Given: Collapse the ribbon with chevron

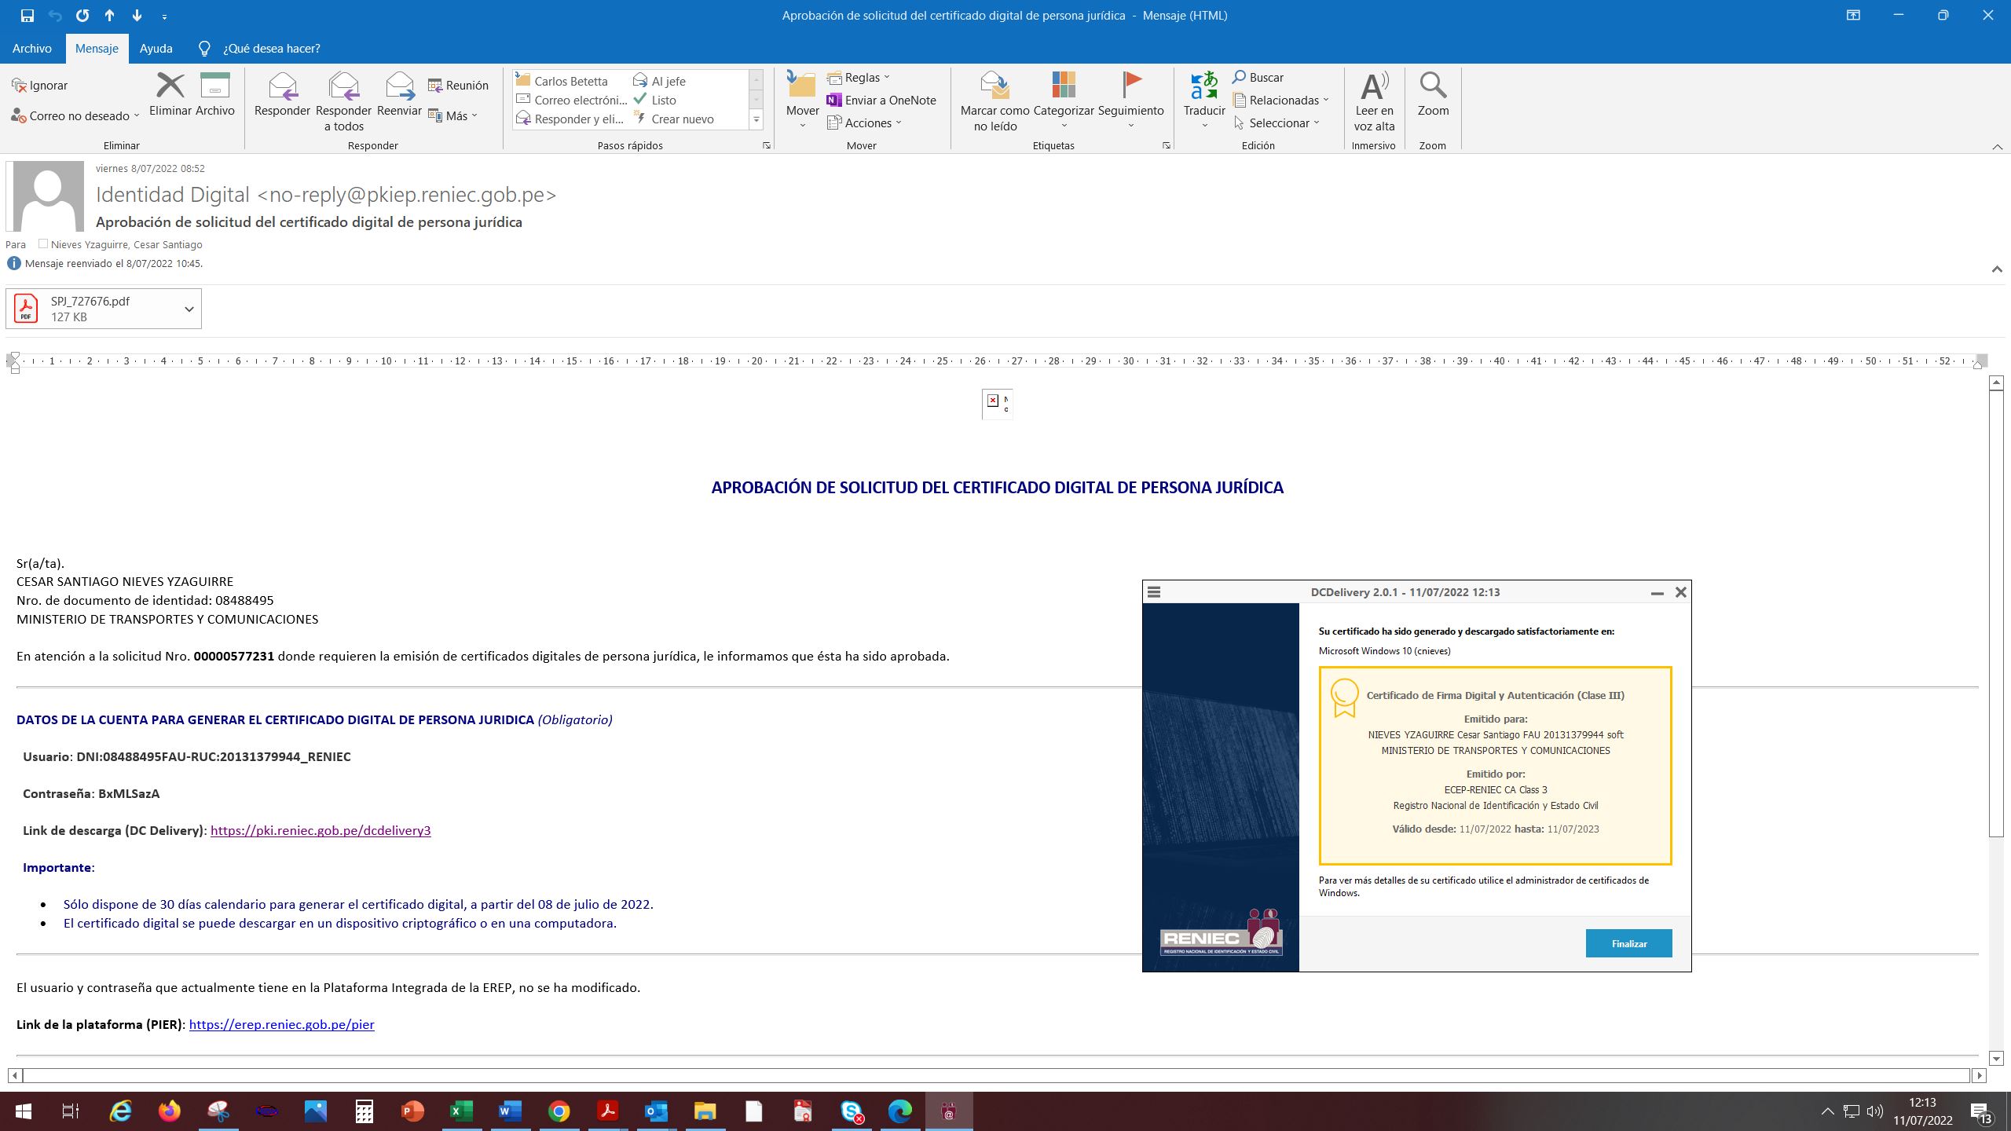Looking at the screenshot, I should [x=1997, y=146].
